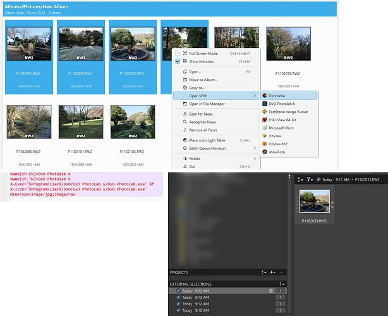Click the IrfanView 64-bit icon
This screenshot has width=388, height=316.
pyautogui.click(x=265, y=120)
